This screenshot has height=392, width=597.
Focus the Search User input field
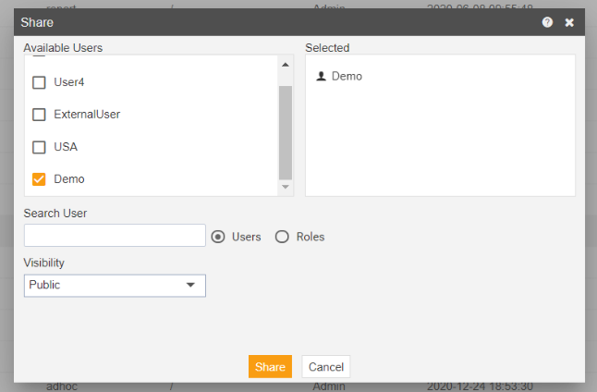[x=115, y=235]
